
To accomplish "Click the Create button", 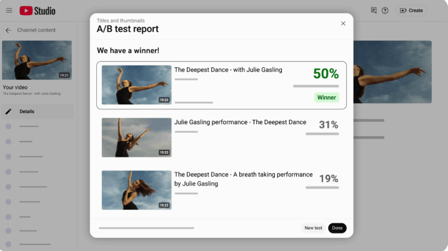I will 411,11.
